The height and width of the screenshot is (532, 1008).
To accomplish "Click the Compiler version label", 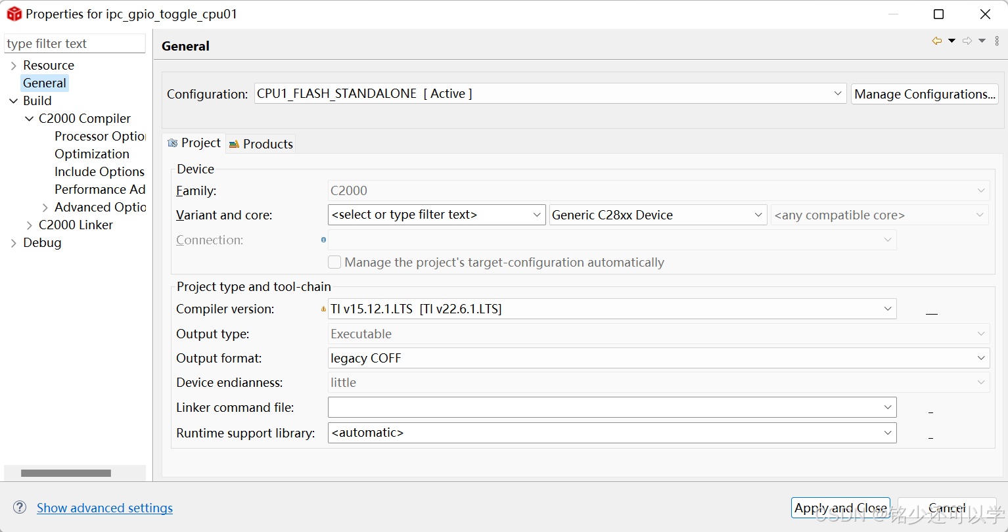I will [x=225, y=309].
